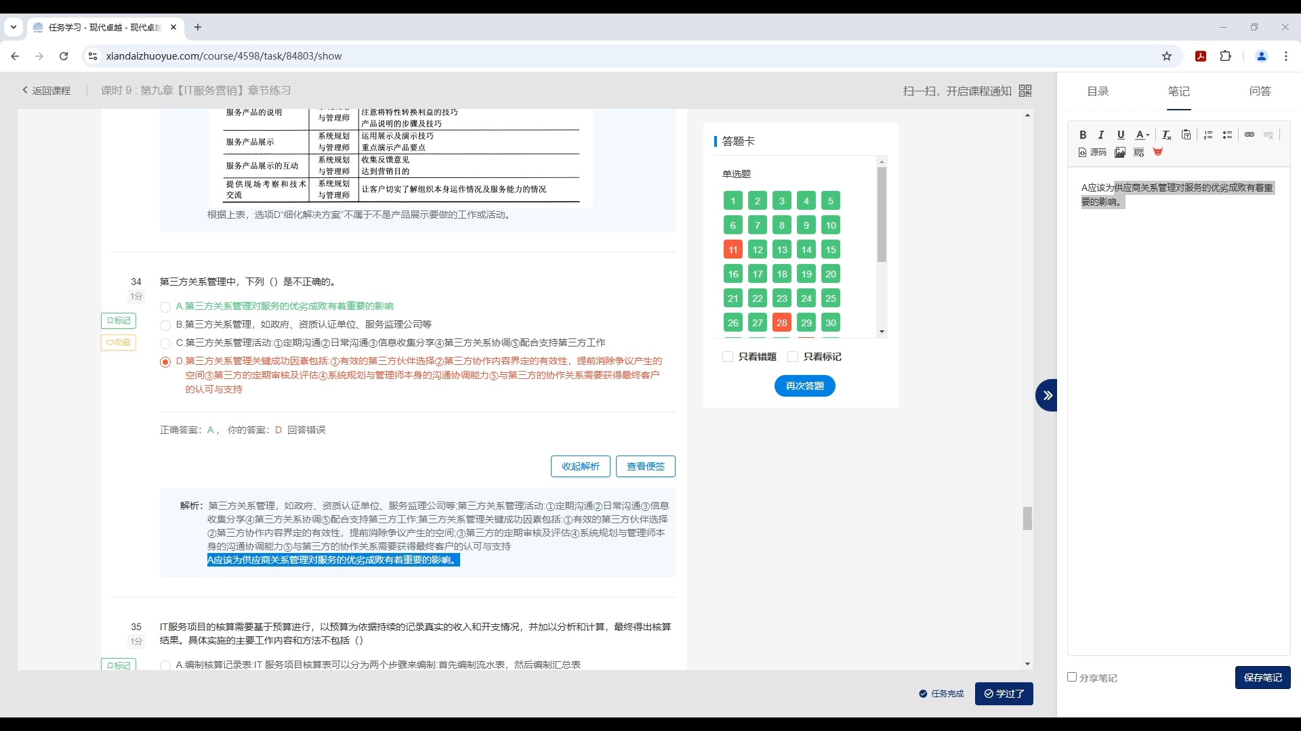Click the 任务完成 status label
This screenshot has width=1301, height=731.
click(941, 694)
